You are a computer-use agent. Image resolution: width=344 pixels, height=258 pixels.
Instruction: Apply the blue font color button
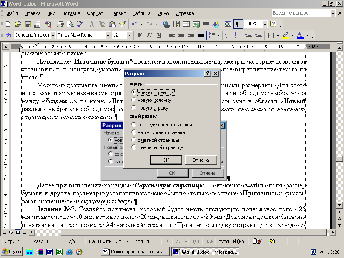point(300,35)
